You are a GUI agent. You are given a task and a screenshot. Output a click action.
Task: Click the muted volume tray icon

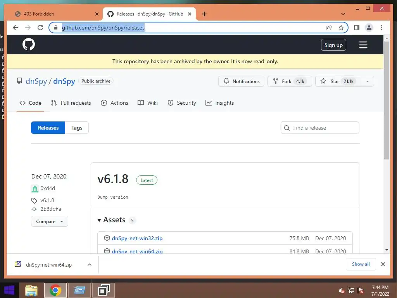pyautogui.click(x=342, y=291)
